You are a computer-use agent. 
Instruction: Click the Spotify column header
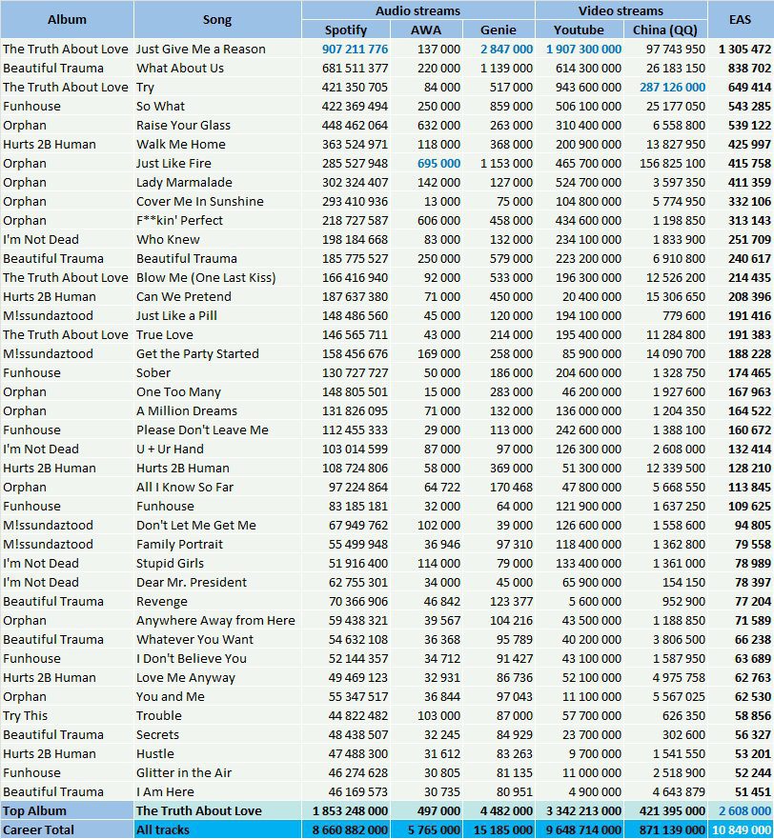pos(346,30)
